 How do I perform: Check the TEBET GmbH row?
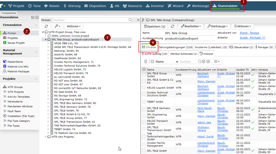[x=144, y=102]
